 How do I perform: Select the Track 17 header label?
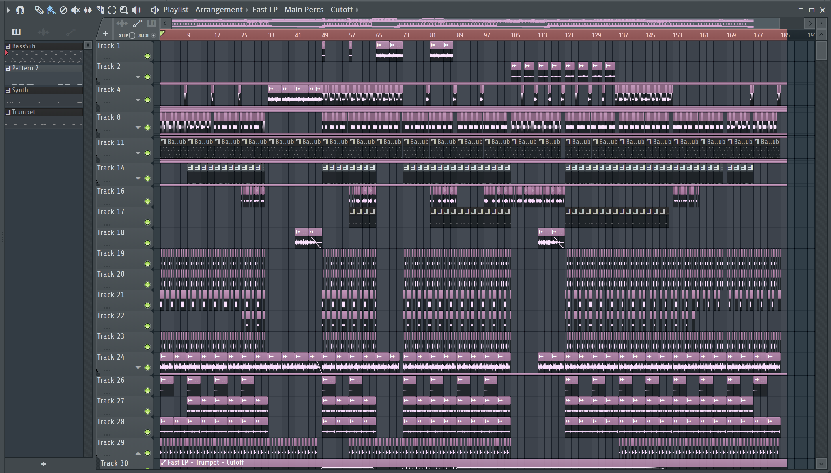click(x=111, y=212)
